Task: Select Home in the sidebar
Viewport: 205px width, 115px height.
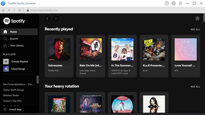Action: (19, 32)
